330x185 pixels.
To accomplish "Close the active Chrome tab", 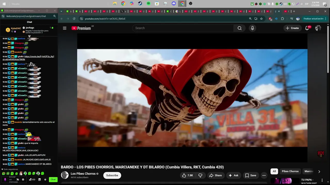I will click(279, 11).
